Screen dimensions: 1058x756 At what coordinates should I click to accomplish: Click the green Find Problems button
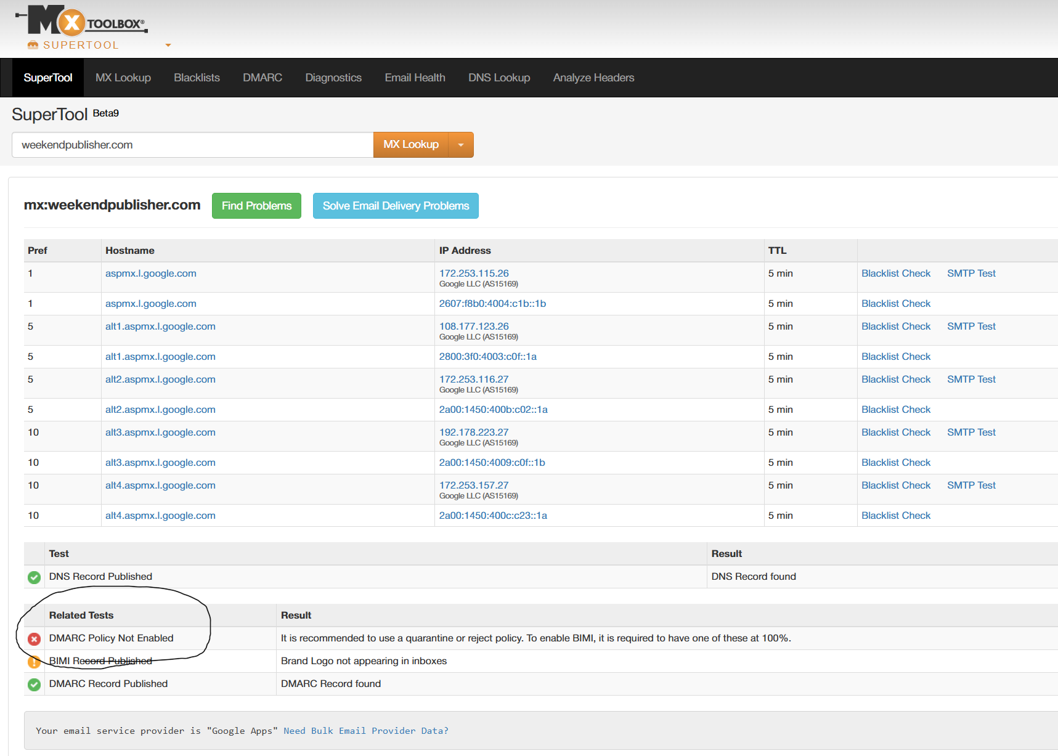[x=256, y=206]
